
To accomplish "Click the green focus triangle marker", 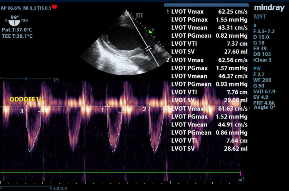I will click(150, 32).
